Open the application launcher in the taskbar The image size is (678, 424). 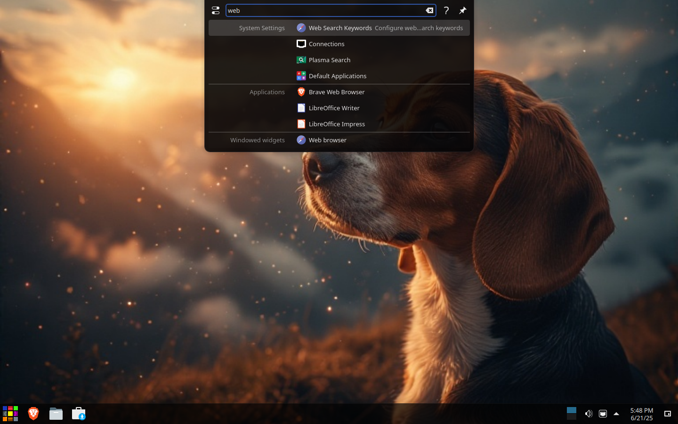coord(10,414)
